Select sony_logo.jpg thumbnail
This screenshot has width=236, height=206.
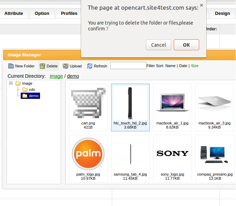[x=172, y=153]
